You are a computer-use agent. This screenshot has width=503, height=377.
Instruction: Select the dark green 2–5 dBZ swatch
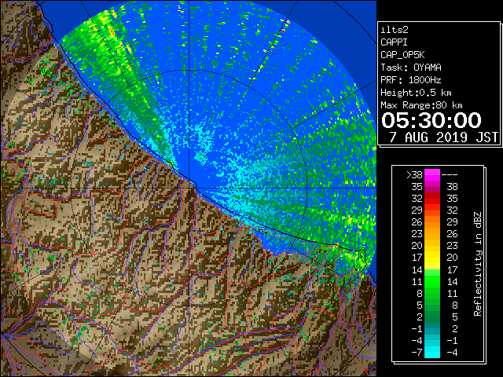[432, 317]
